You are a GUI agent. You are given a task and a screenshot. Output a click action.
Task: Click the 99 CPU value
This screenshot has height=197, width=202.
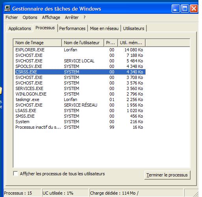tap(112, 127)
